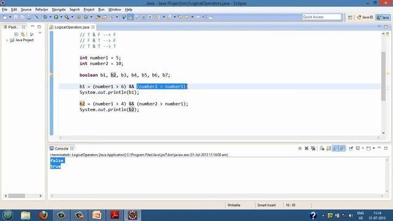Click the Print toolbar icon
Screen dimensions: 393x221
pyautogui.click(x=29, y=17)
